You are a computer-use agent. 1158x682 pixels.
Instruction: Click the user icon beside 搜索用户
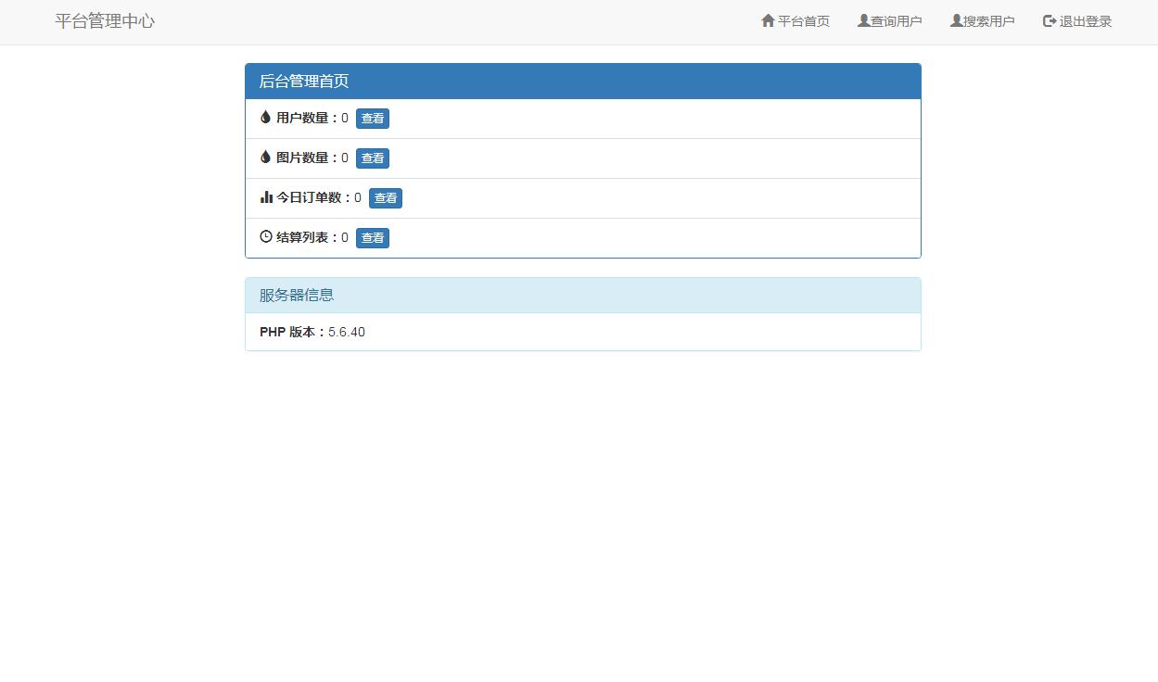(x=956, y=20)
